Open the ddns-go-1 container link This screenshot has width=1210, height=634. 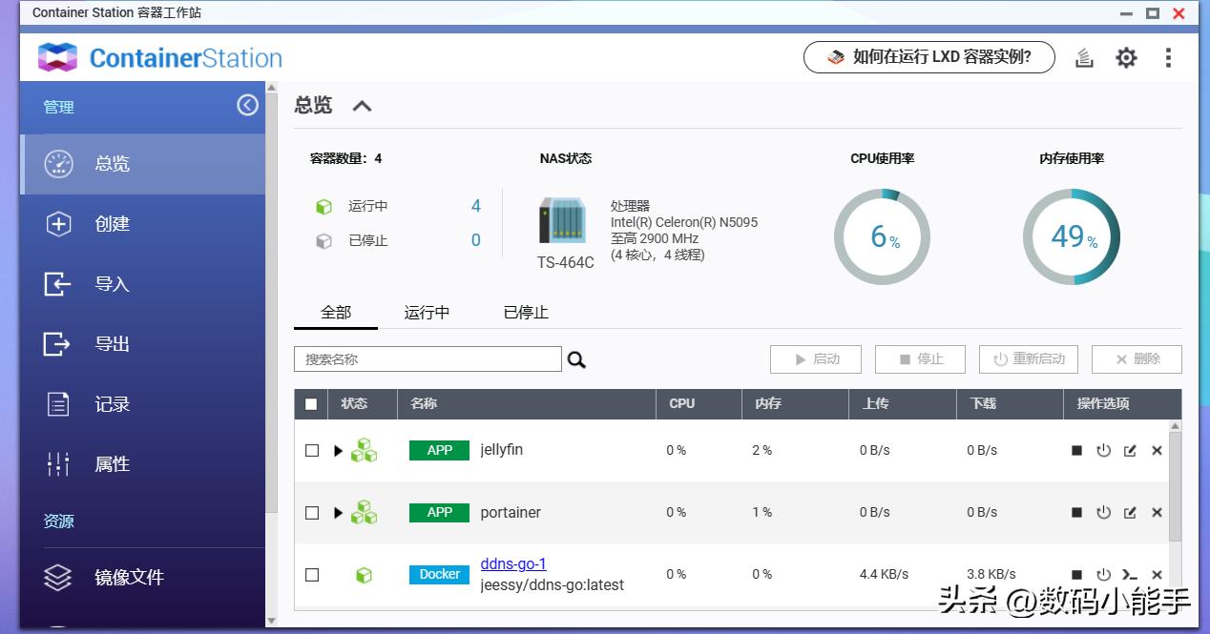click(513, 563)
